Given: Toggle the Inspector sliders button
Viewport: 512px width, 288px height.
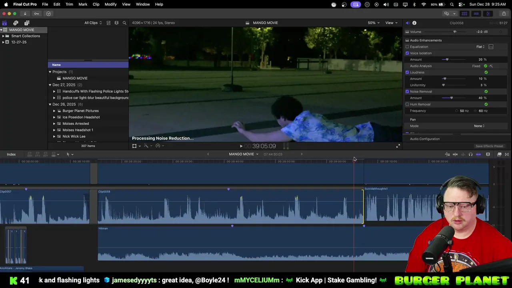Looking at the screenshot, I should [488, 14].
